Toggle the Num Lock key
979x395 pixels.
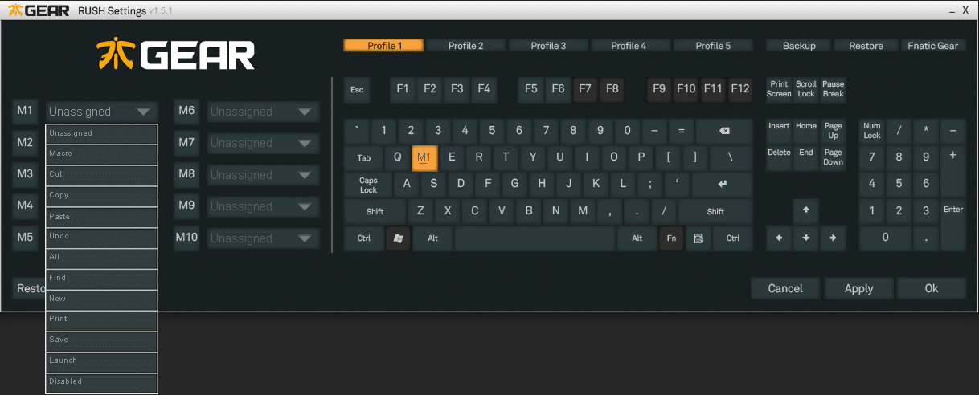pos(872,131)
